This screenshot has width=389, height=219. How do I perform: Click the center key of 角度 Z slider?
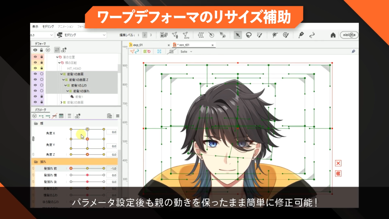[87, 155]
